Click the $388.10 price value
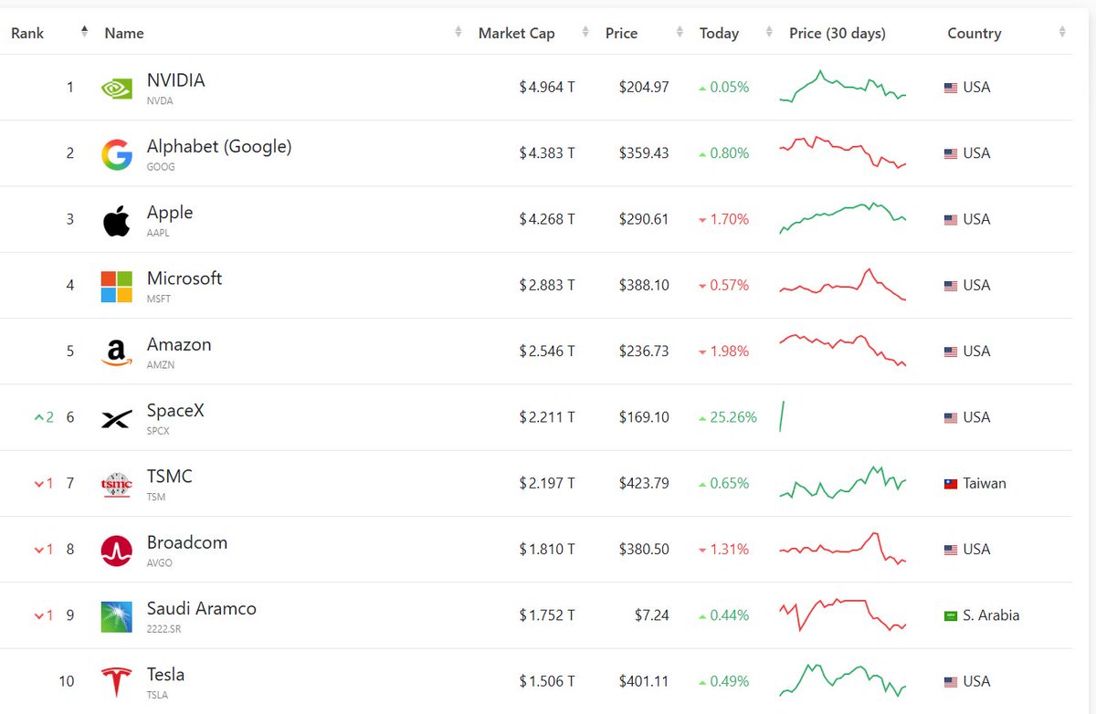1096x714 pixels. (x=644, y=286)
